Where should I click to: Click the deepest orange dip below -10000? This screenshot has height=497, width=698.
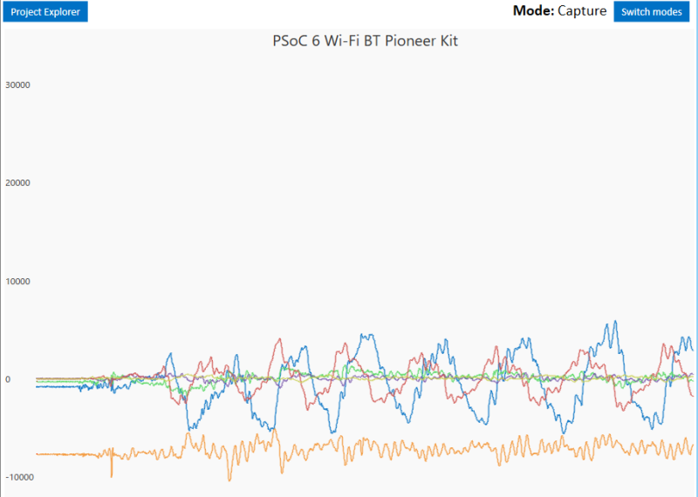click(x=229, y=480)
